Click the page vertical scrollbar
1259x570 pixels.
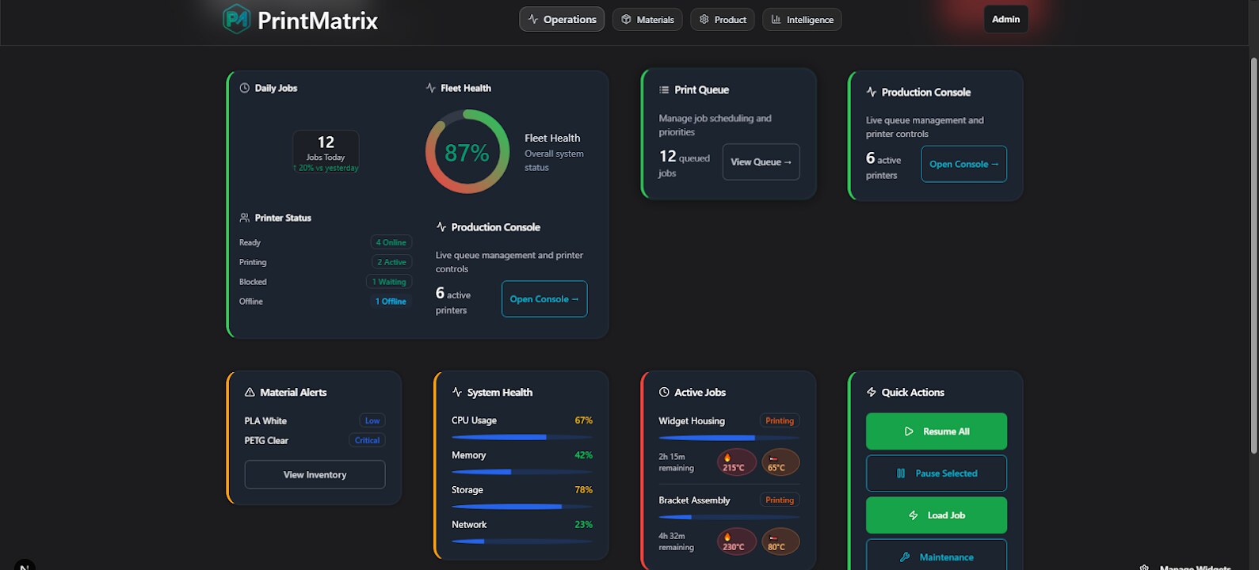click(1253, 255)
